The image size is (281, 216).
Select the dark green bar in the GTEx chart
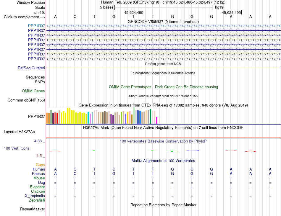(x=151, y=116)
